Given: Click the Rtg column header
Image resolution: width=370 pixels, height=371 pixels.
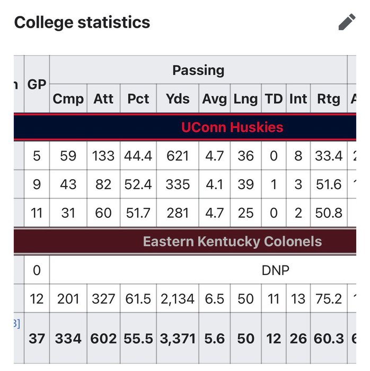Looking at the screenshot, I should point(329,99).
